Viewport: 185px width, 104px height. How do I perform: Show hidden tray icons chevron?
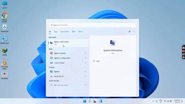153,101
